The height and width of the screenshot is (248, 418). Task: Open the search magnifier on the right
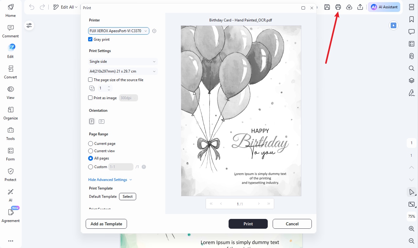coord(412,68)
